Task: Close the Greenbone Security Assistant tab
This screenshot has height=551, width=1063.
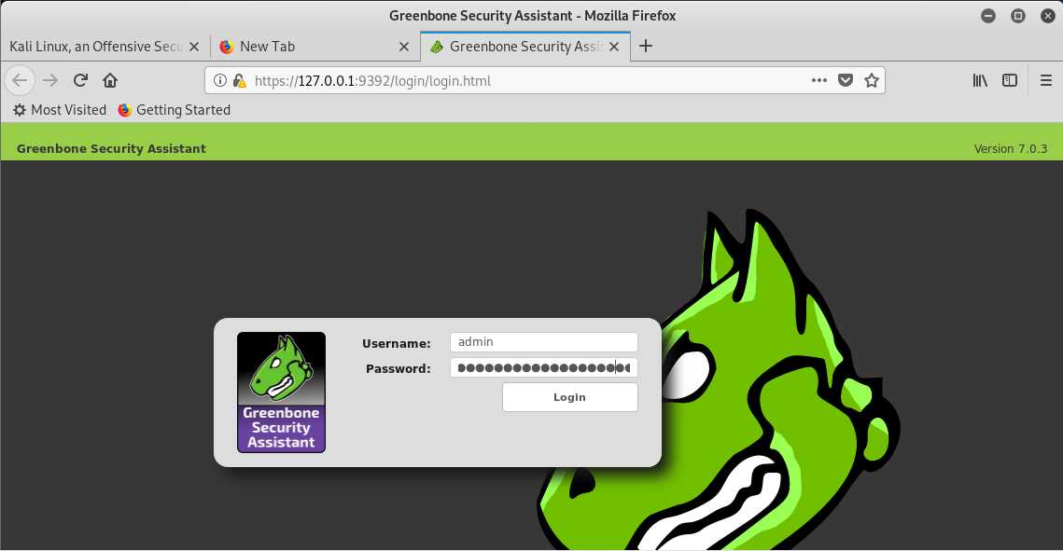Action: [614, 47]
